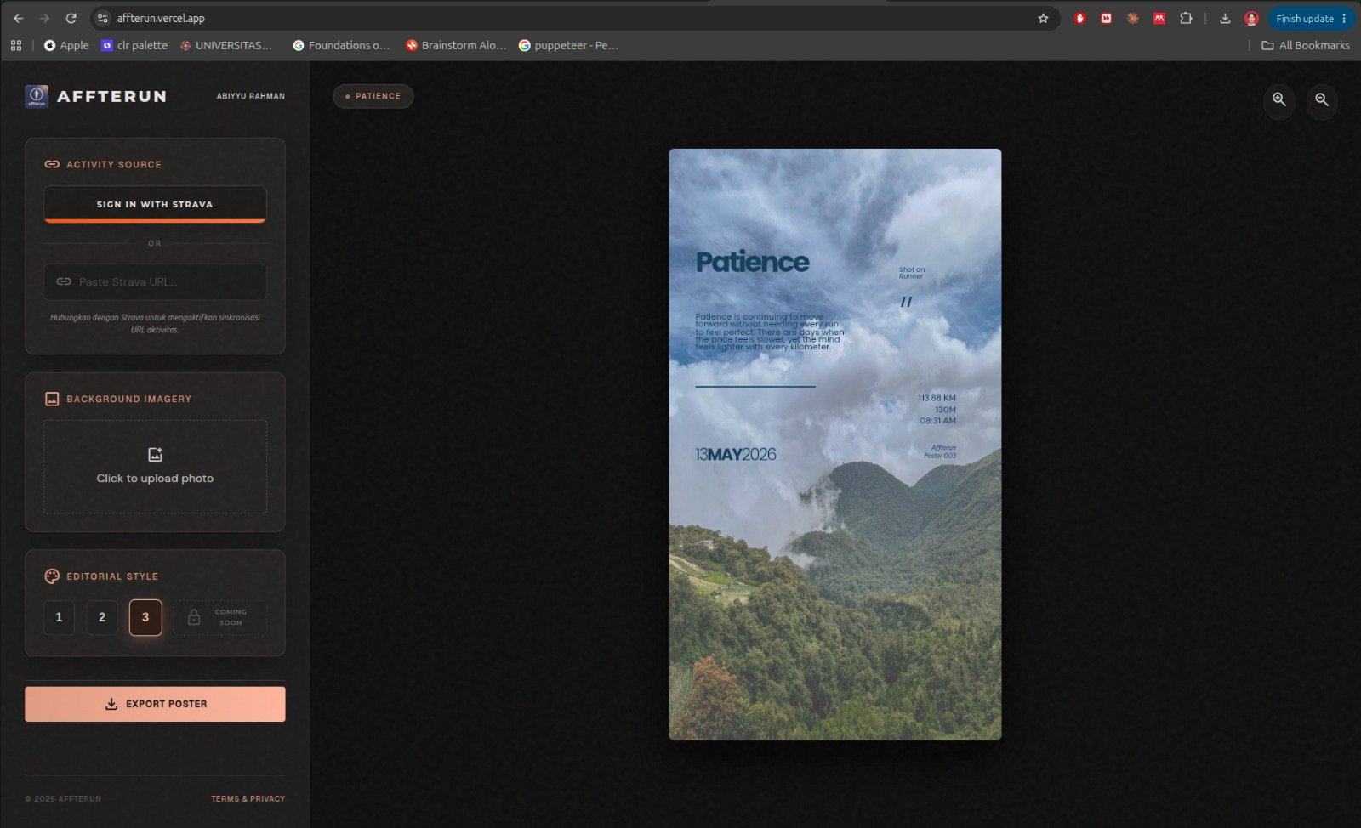The width and height of the screenshot is (1361, 828).
Task: View site information icon in address bar
Action: 102,18
